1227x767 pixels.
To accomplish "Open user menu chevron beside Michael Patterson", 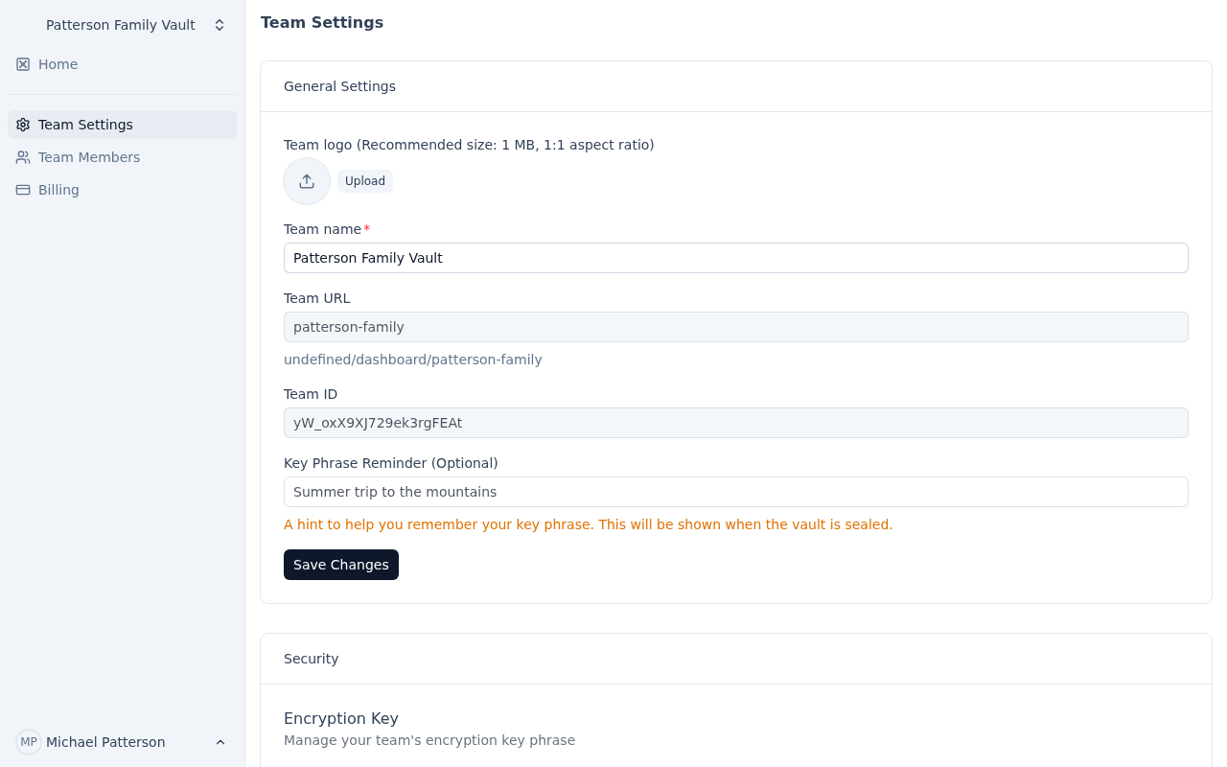I will tap(220, 742).
